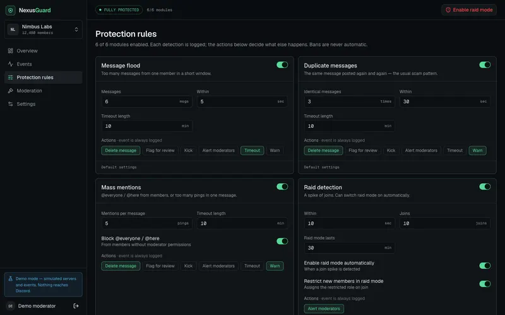Deselect Delete message in Duplicate messages
This screenshot has width=505, height=315.
tap(323, 151)
